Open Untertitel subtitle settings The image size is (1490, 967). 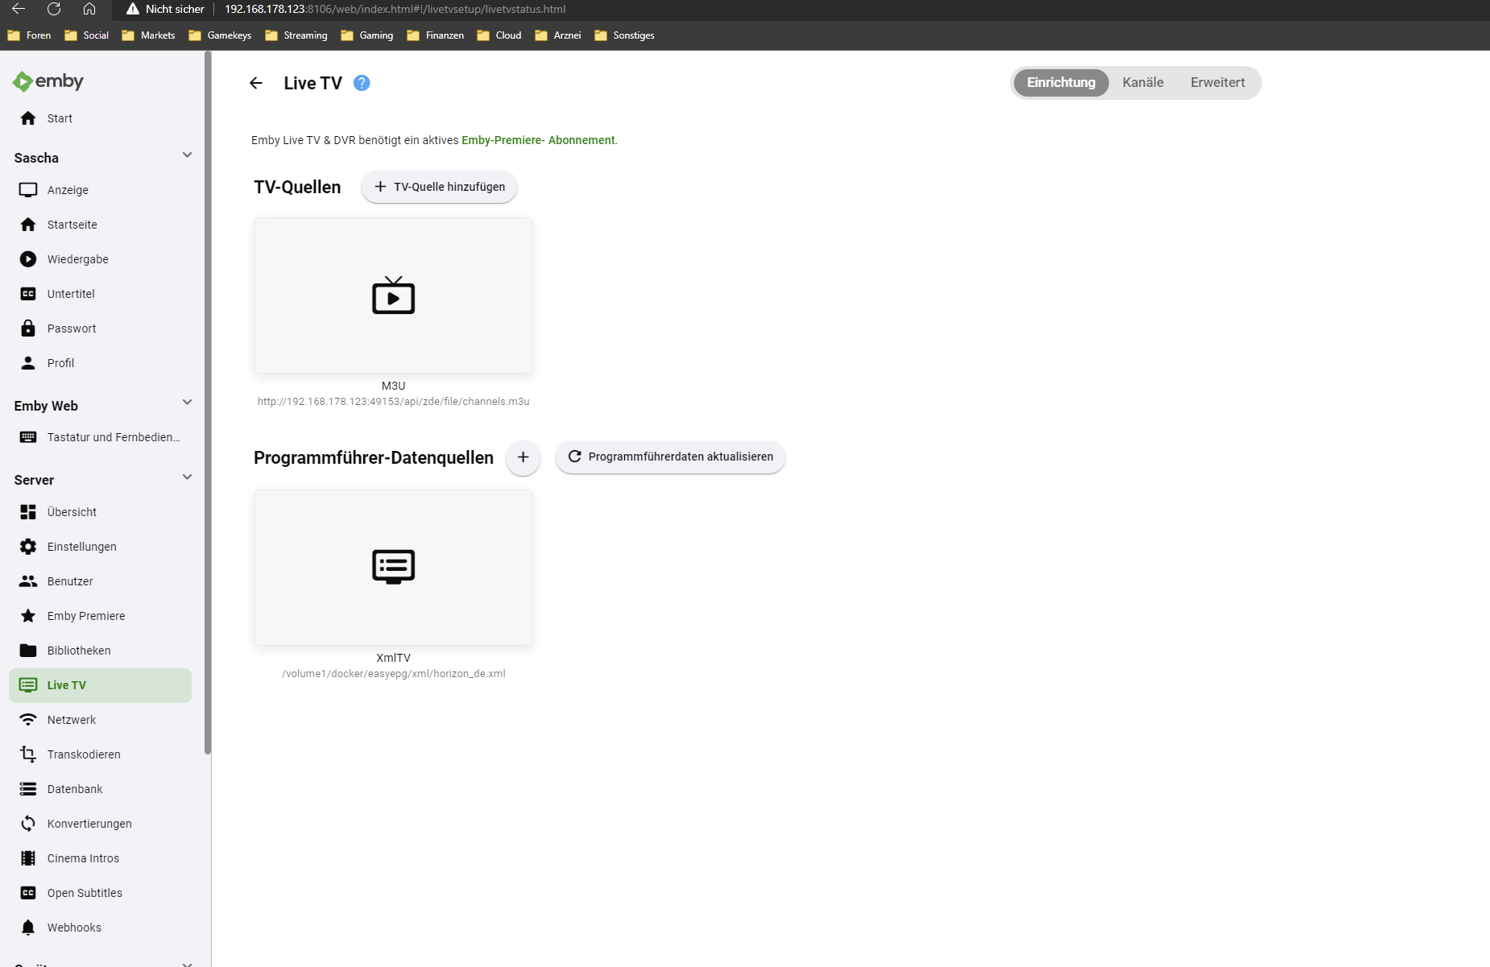click(x=100, y=294)
